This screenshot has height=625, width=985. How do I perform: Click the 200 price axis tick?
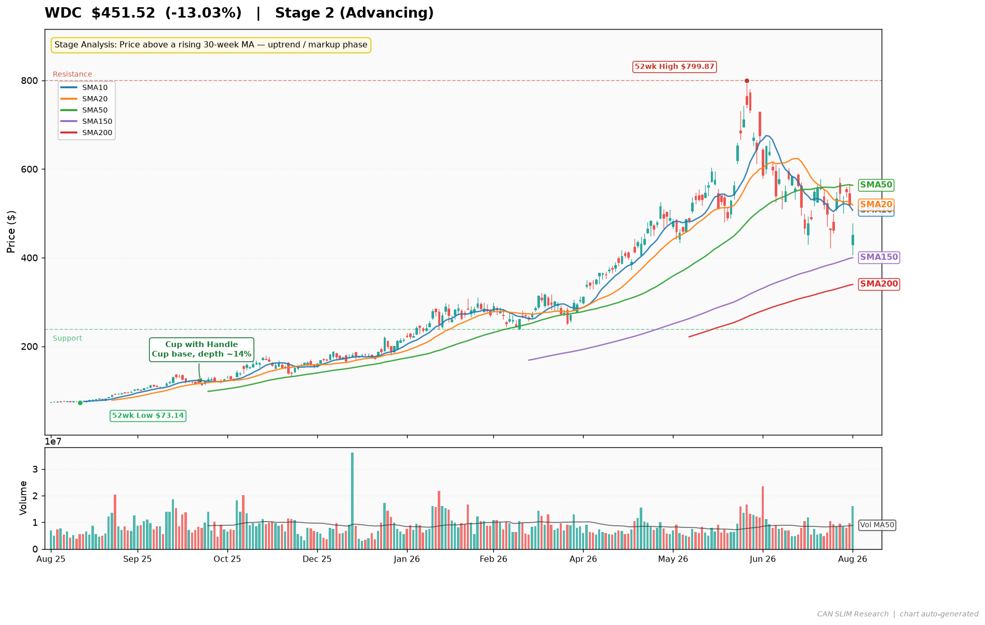coord(29,347)
